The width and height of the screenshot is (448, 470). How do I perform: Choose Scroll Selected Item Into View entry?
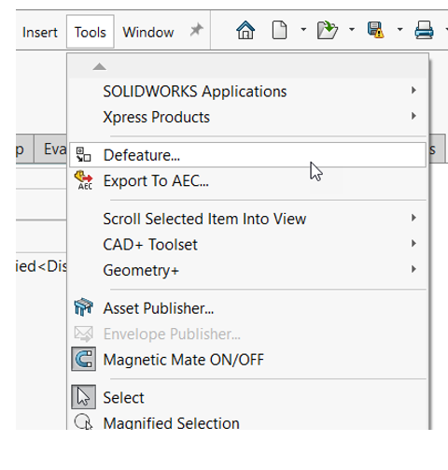coord(247,219)
